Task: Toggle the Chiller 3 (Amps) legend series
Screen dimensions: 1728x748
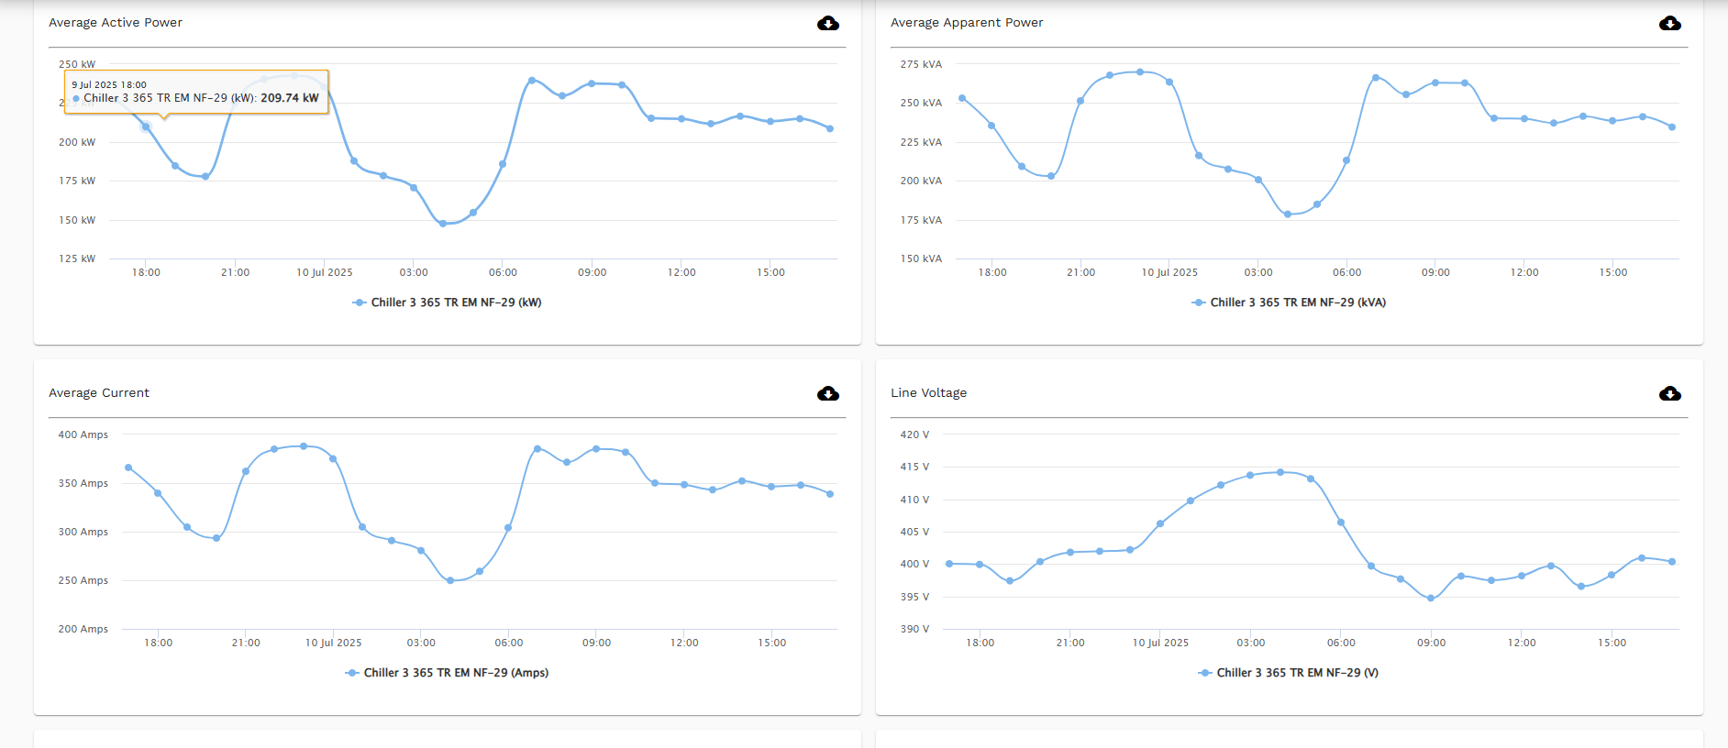Action: coord(448,673)
